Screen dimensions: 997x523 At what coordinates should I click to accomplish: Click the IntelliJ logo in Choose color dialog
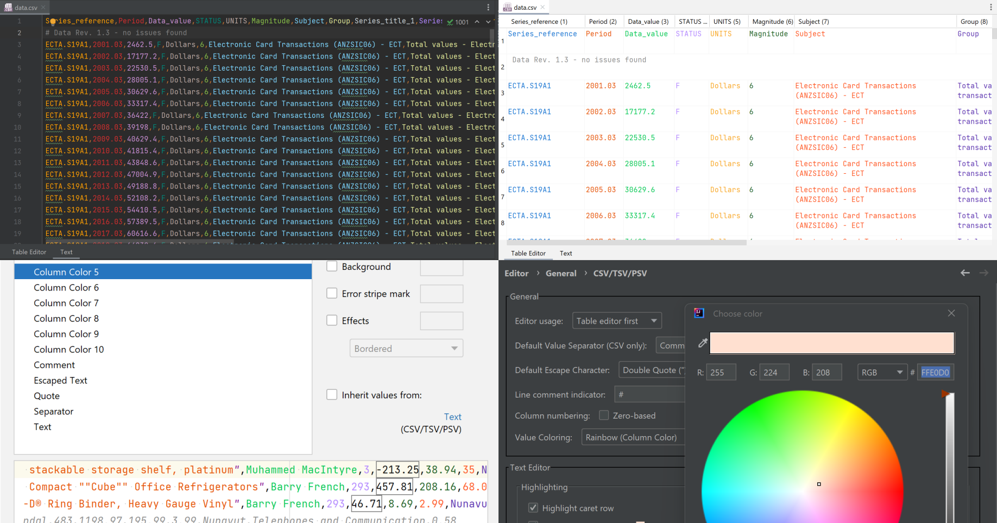click(x=699, y=313)
